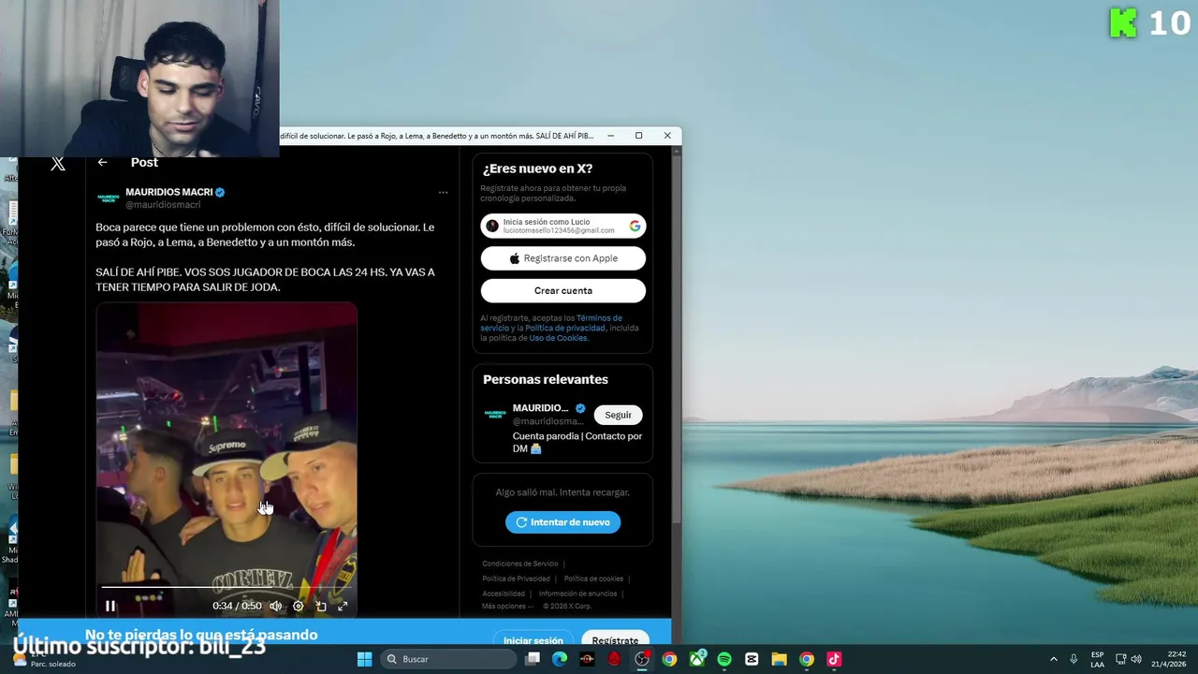Launch Microsoft Edge from the taskbar

tap(560, 659)
